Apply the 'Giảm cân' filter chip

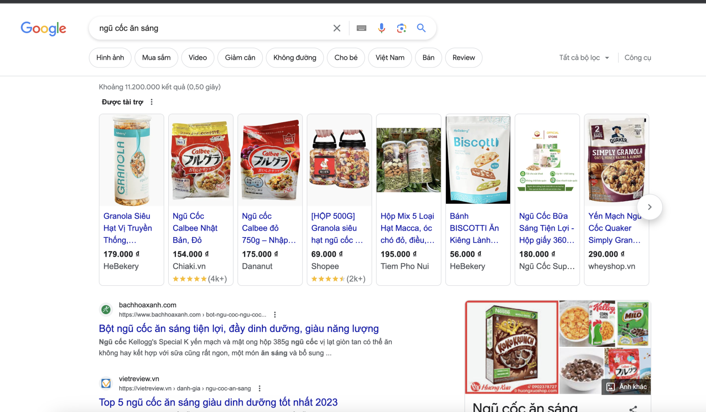240,57
